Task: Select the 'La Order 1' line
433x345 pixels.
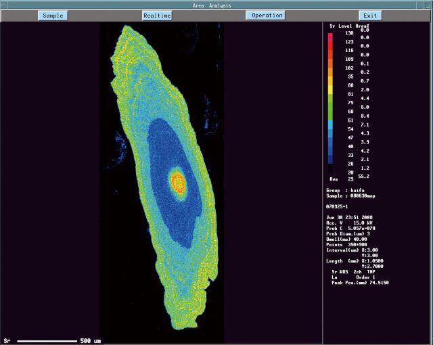Action: 353,277
